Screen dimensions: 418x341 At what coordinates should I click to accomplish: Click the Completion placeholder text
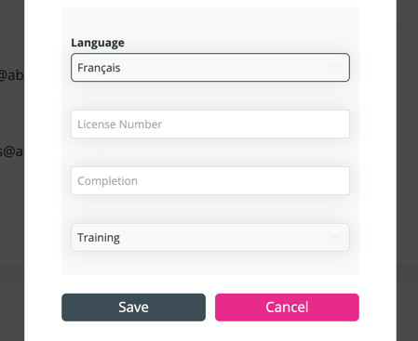(x=107, y=181)
